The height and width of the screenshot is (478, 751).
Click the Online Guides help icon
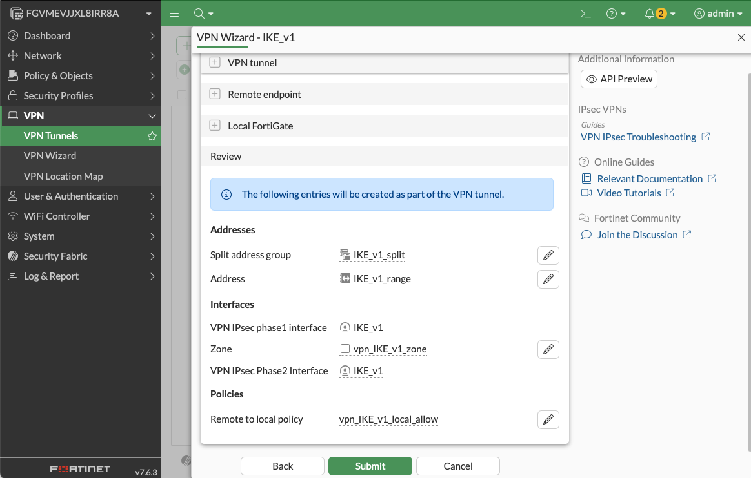(584, 162)
